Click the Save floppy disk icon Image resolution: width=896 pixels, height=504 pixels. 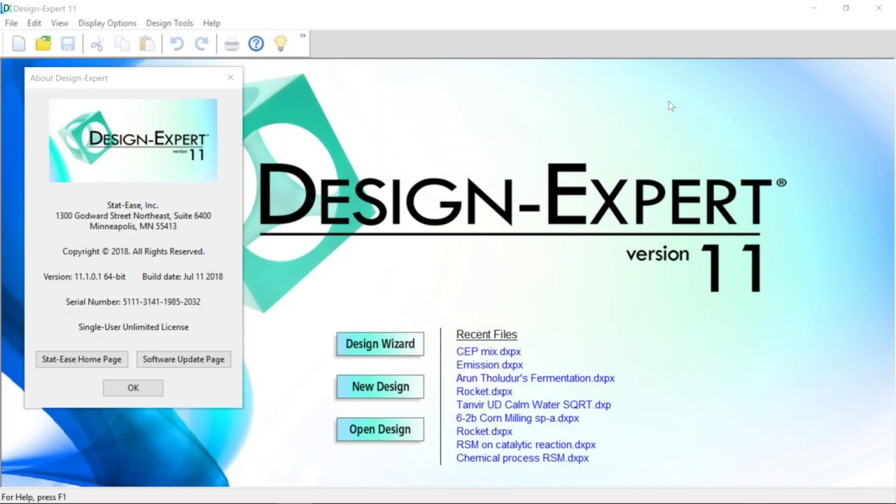68,44
